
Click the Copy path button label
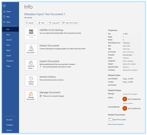point(56,23)
